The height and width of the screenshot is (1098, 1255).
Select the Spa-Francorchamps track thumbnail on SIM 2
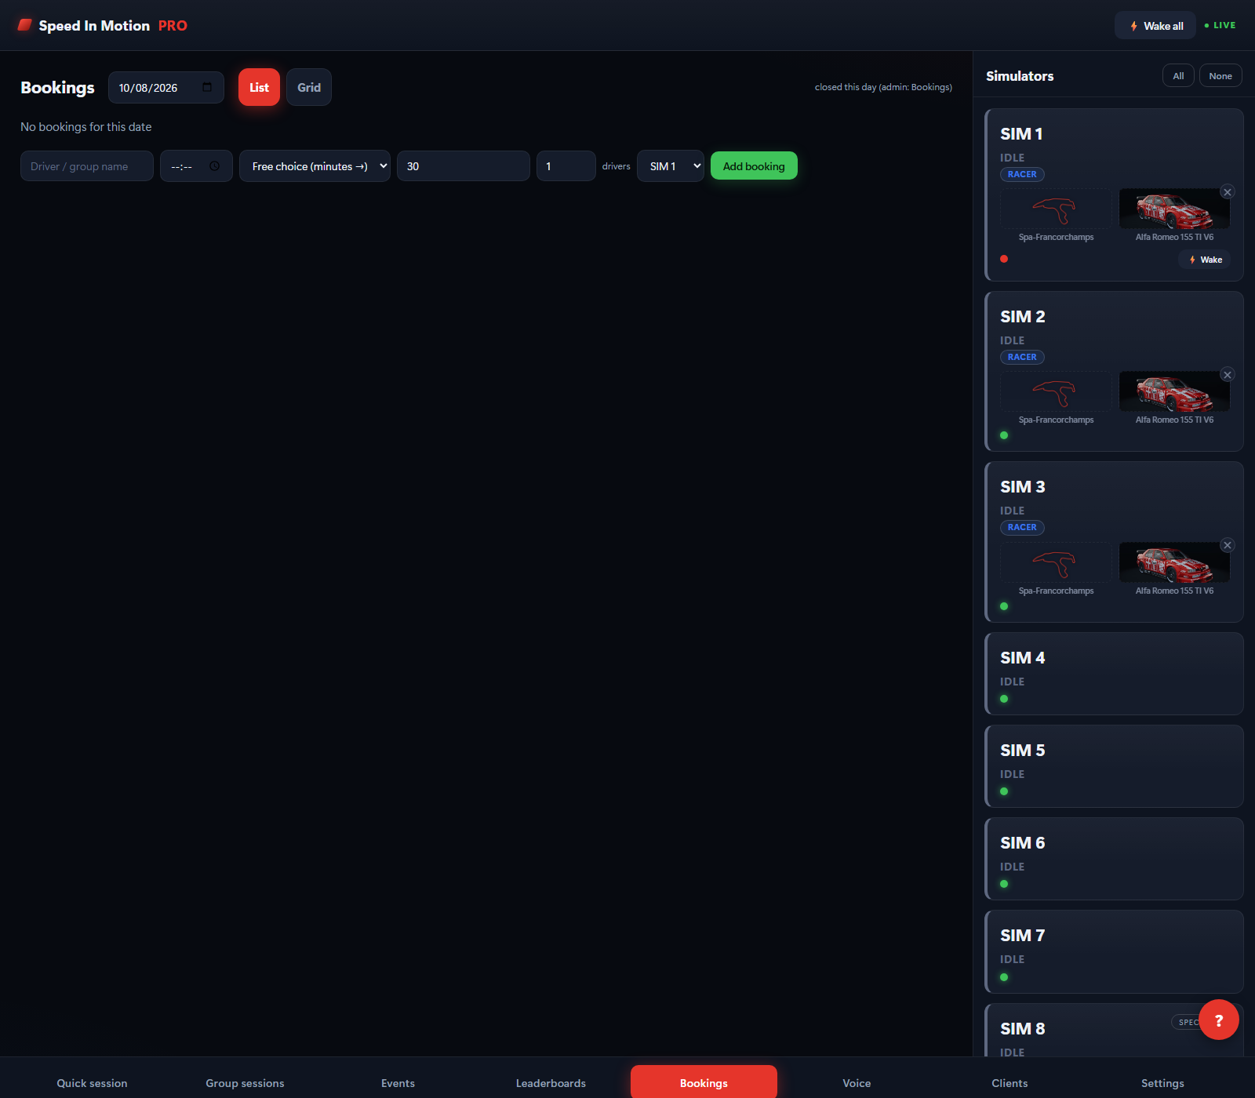point(1056,391)
